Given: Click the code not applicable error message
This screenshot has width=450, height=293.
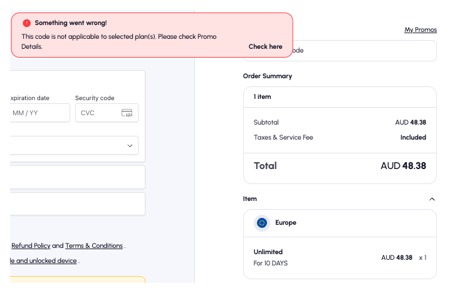Looking at the screenshot, I should (x=119, y=41).
